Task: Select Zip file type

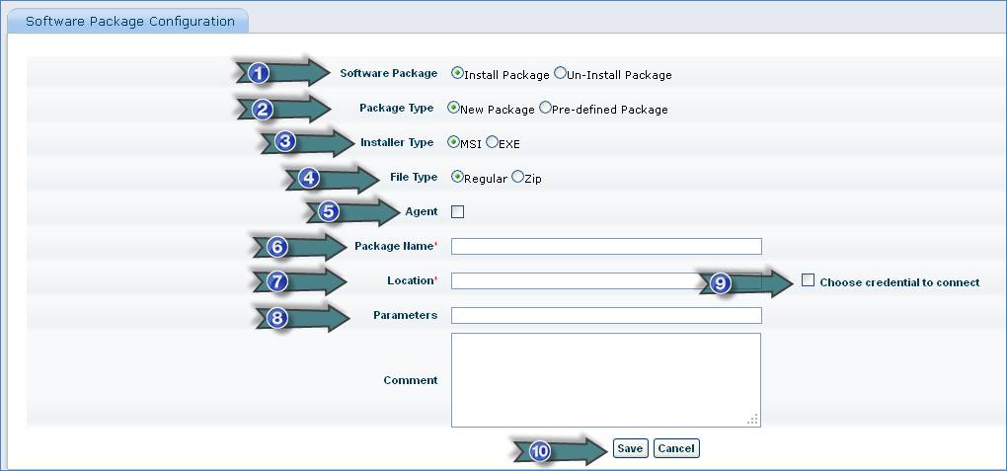Action: click(517, 178)
